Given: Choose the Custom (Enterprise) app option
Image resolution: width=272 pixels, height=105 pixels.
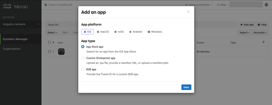Looking at the screenshot, I should pos(83,58).
